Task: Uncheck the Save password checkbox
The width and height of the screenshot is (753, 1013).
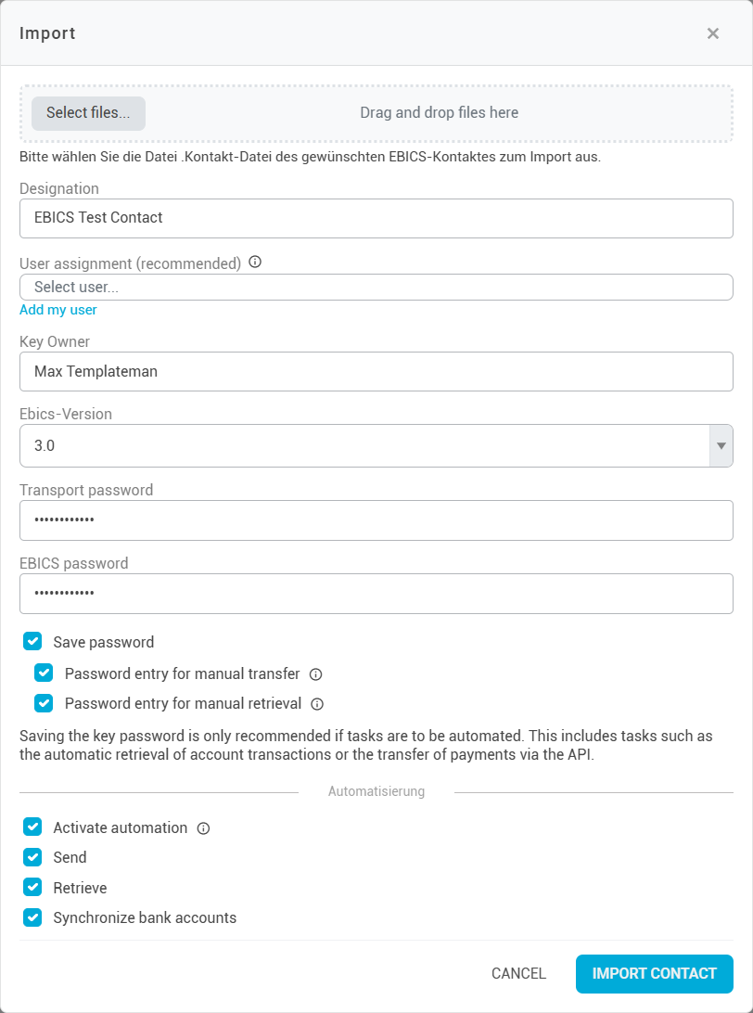Action: [32, 641]
